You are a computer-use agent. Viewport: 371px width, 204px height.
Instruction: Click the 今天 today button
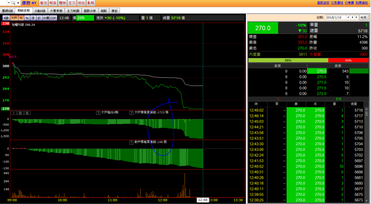[x=363, y=18]
